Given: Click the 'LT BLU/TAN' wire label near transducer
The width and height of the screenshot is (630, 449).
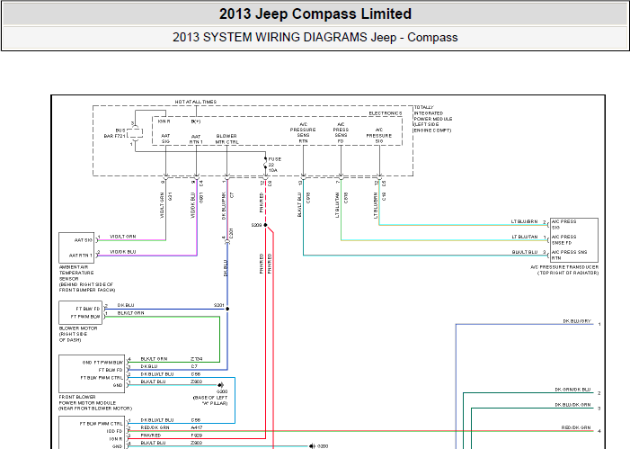Looking at the screenshot, I should click(524, 237).
